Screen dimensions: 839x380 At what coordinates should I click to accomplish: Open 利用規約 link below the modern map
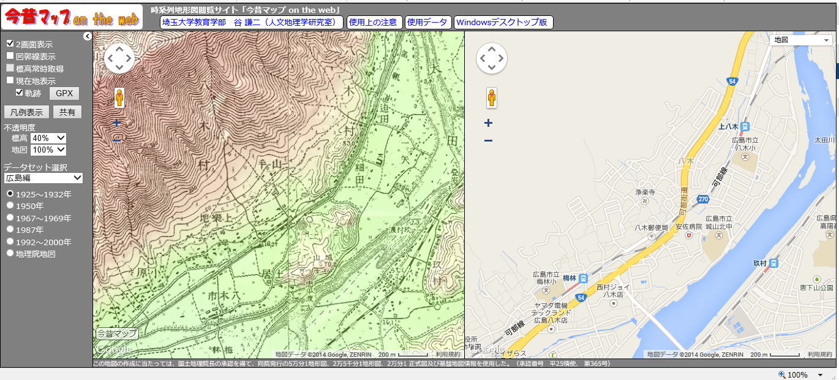coord(819,354)
